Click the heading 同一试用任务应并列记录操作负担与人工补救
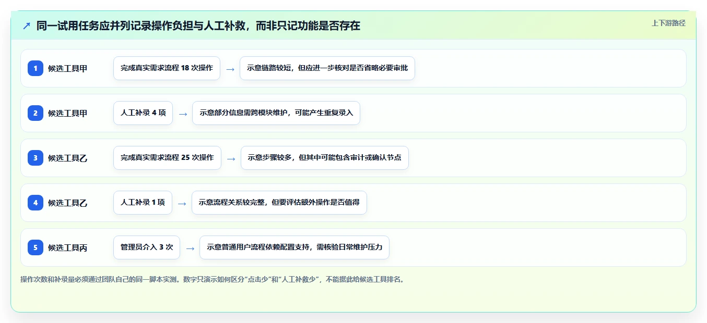This screenshot has width=707, height=323. tap(198, 26)
